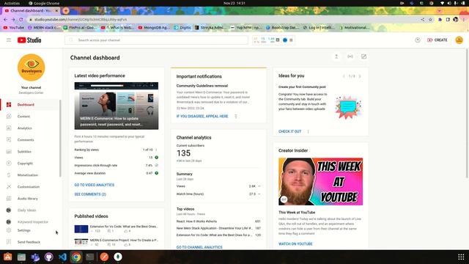The image size is (469, 264).
Task: Open published video MERN E-Commerce Project
Action: click(117, 242)
